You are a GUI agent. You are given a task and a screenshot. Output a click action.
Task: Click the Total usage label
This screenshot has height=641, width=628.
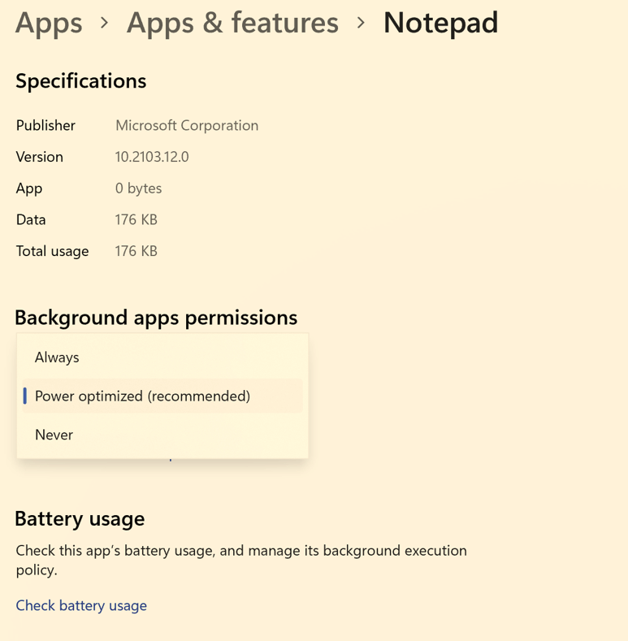(52, 251)
